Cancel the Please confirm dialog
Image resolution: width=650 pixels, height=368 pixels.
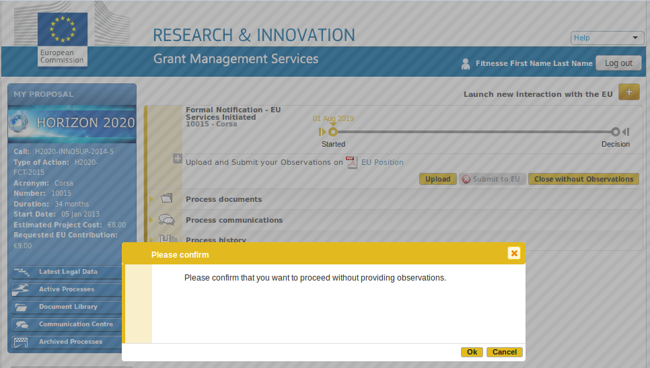505,352
